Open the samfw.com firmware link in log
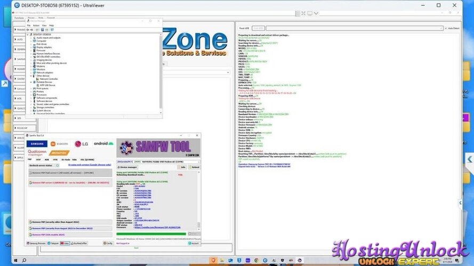 pyautogui.click(x=157, y=227)
